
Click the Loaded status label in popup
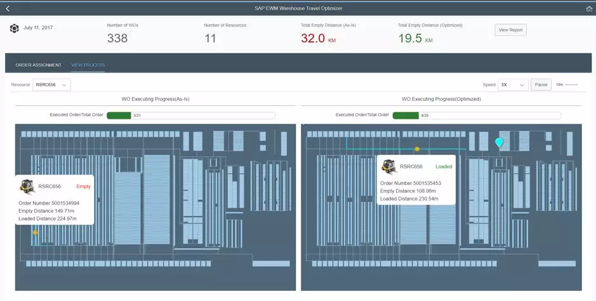pyautogui.click(x=444, y=166)
